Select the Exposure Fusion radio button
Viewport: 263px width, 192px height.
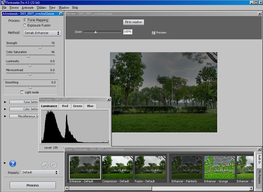pos(25,25)
